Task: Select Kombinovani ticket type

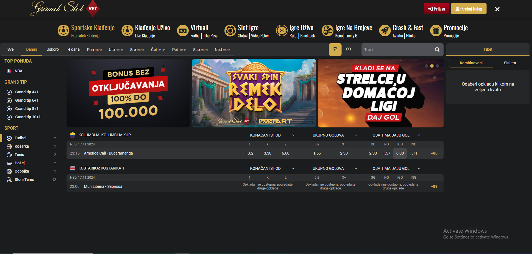Action: [471, 63]
